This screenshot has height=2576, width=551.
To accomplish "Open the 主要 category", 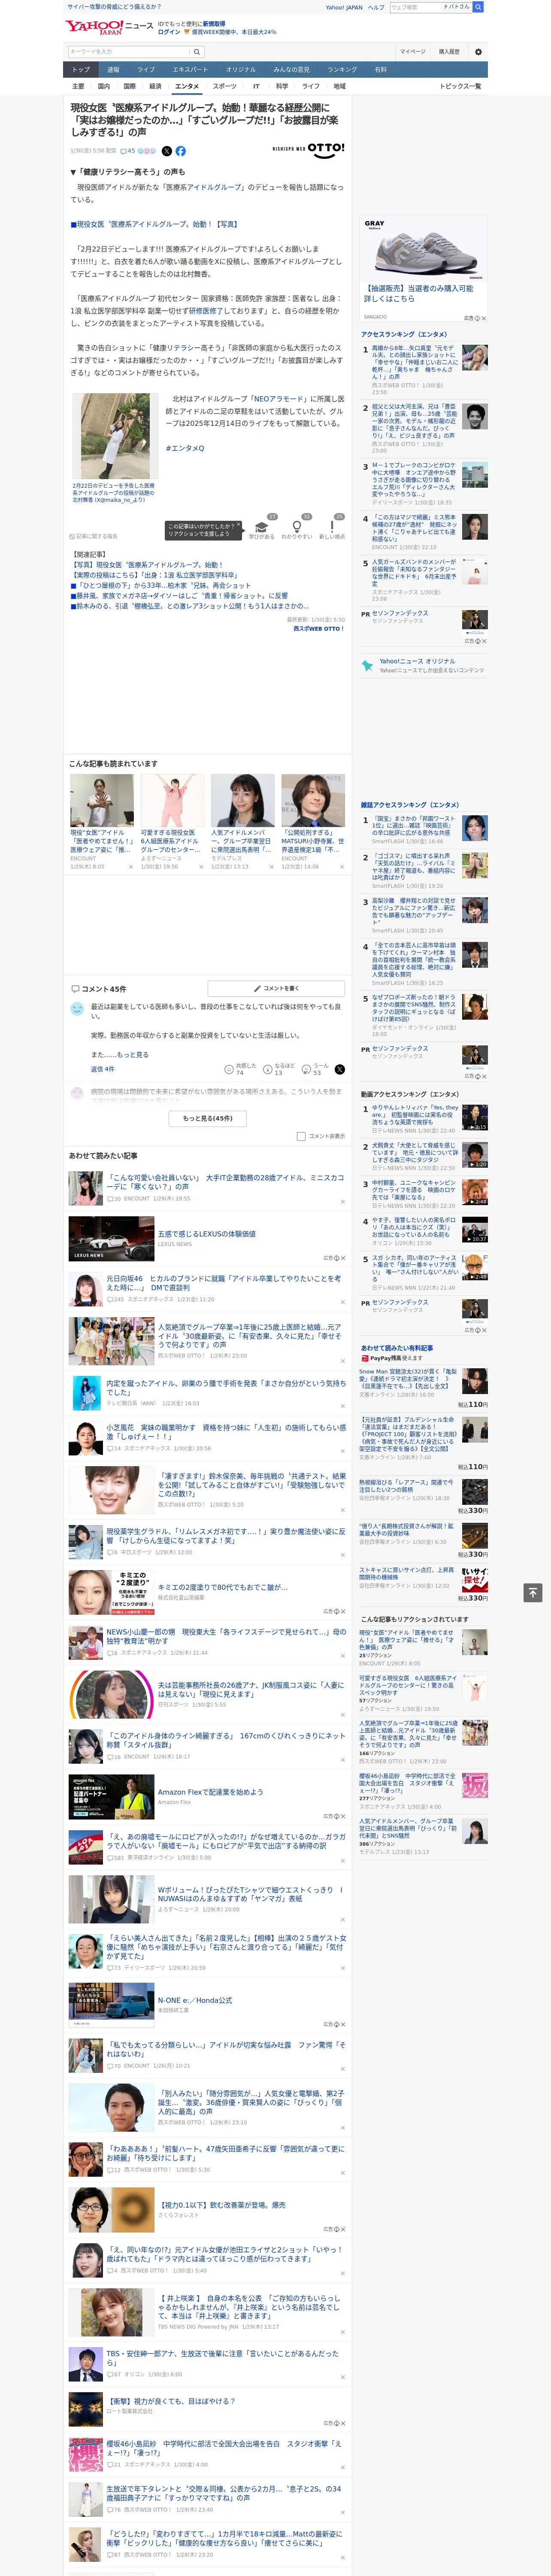I will [x=78, y=86].
